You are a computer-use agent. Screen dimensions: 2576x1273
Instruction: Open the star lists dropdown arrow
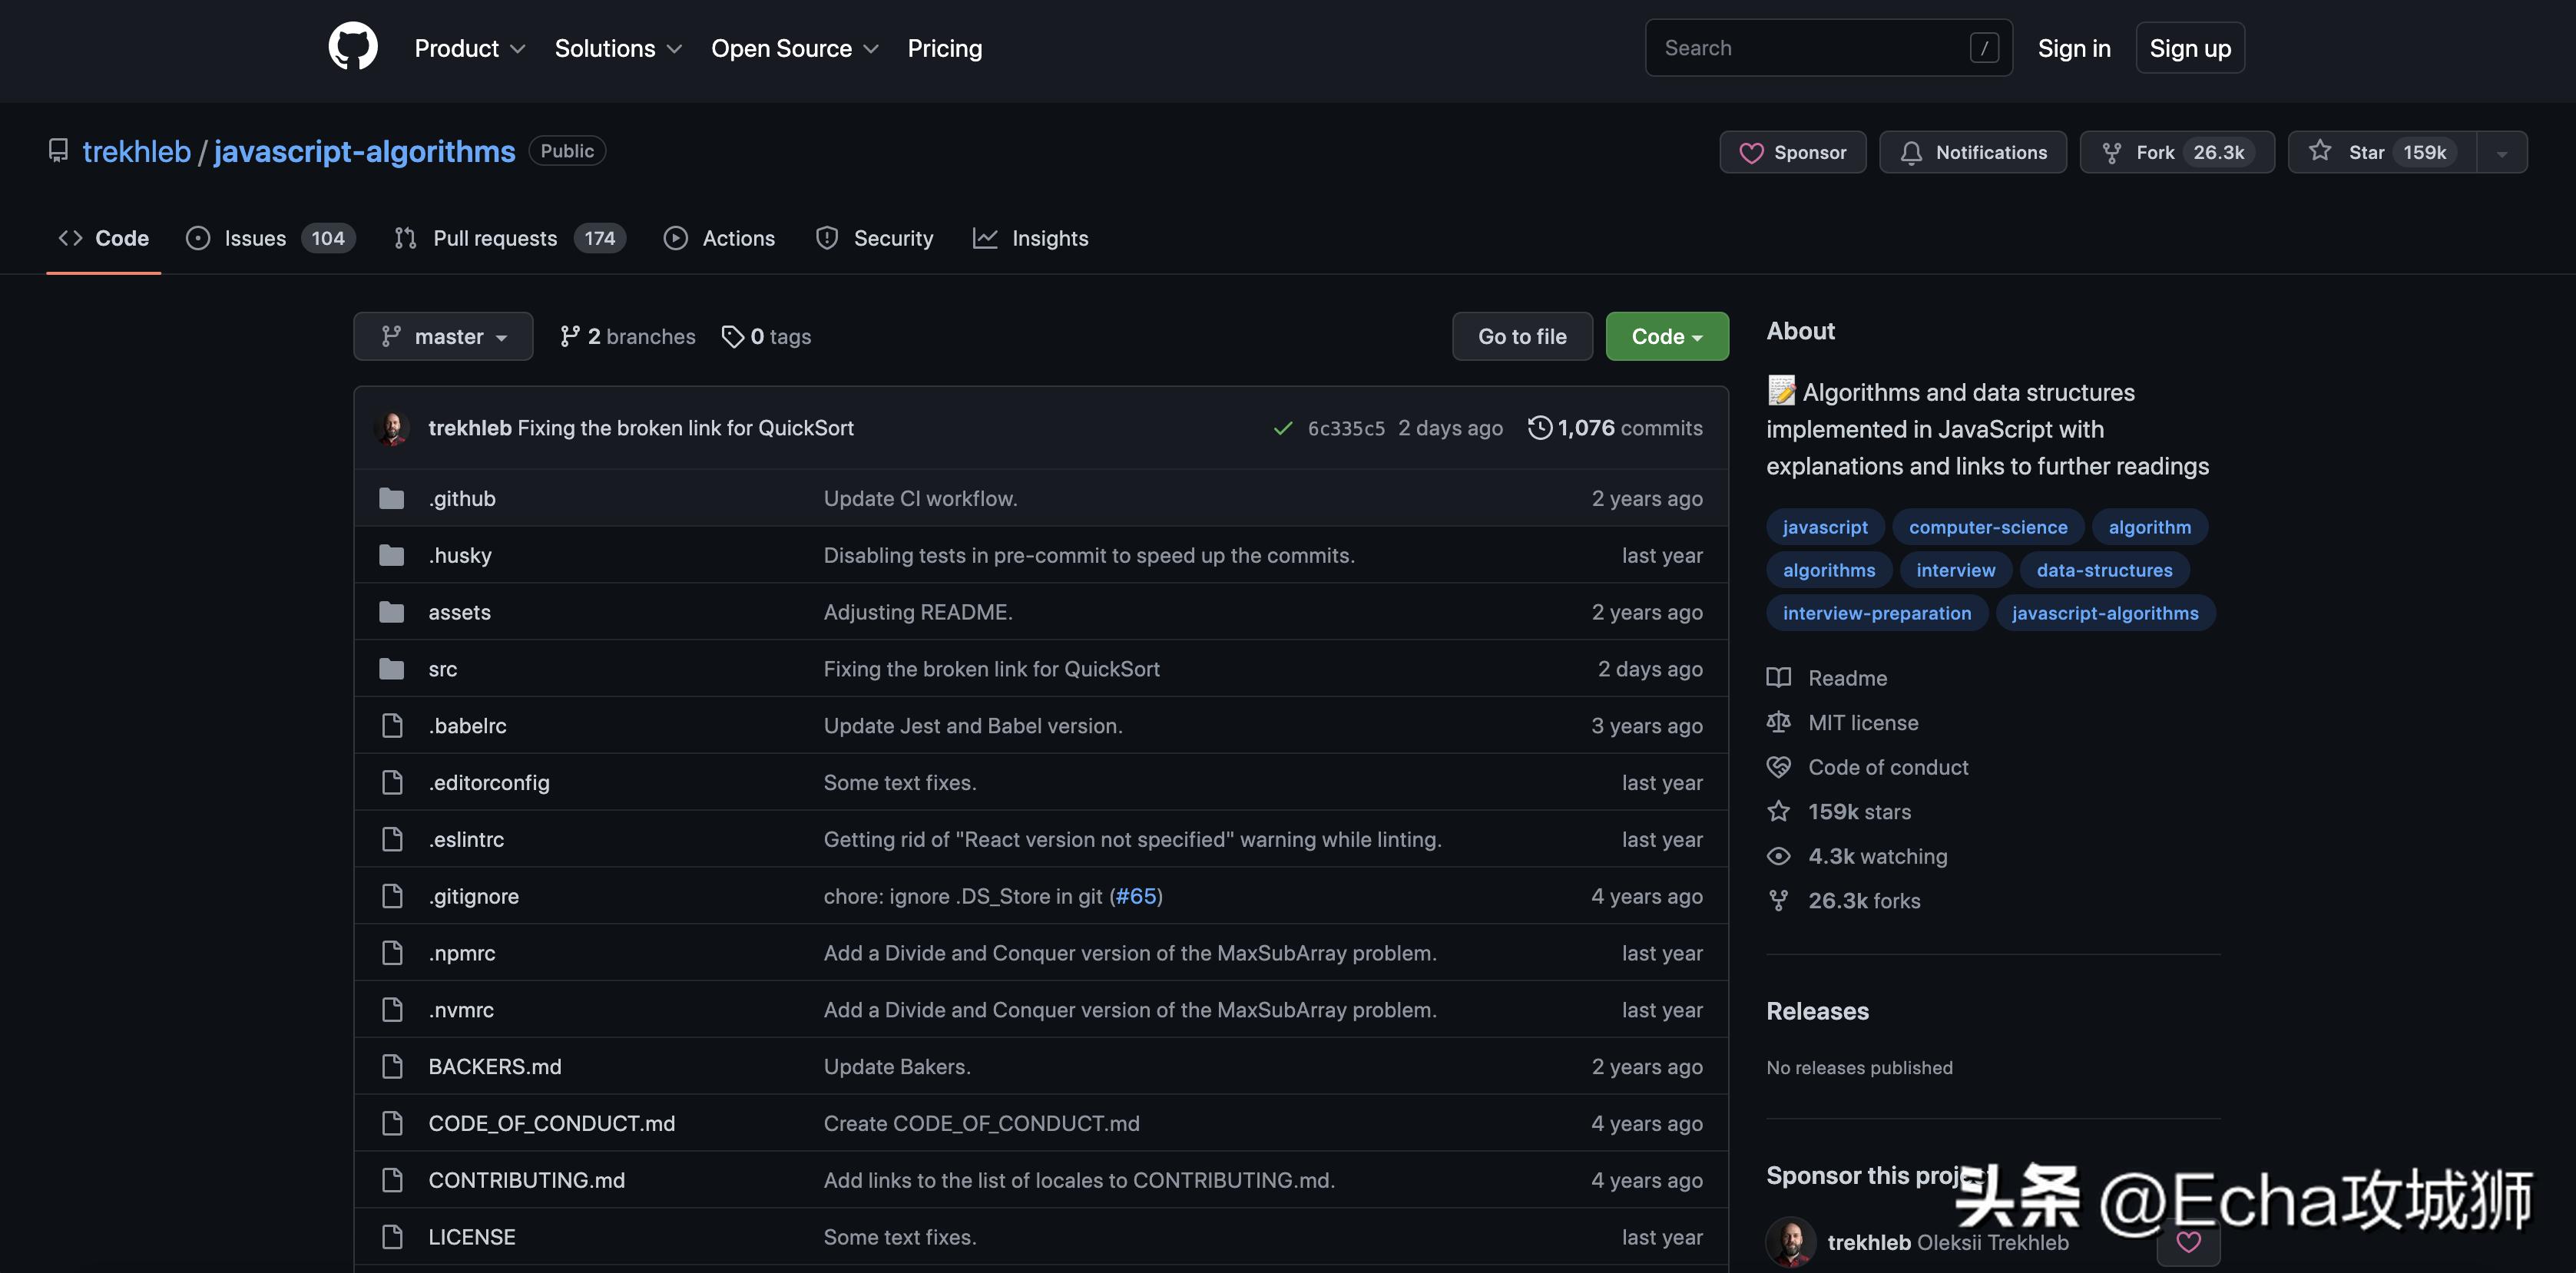[2501, 153]
